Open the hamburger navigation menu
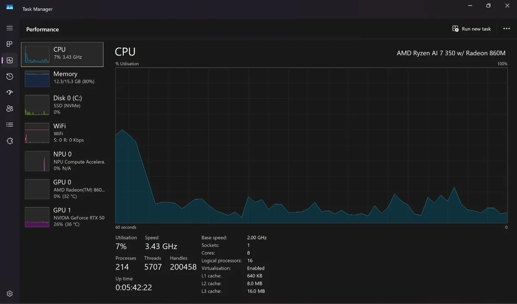 [x=9, y=28]
